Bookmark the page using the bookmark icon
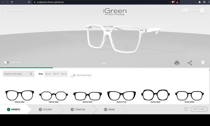The height and width of the screenshot is (126, 210). pyautogui.click(x=29, y=2)
